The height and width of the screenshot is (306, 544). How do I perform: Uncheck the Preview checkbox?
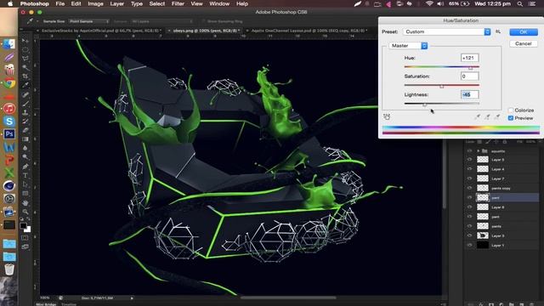[511, 118]
